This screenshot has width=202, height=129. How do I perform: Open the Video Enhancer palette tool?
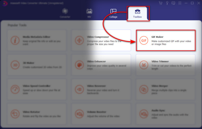[x=101, y=65]
